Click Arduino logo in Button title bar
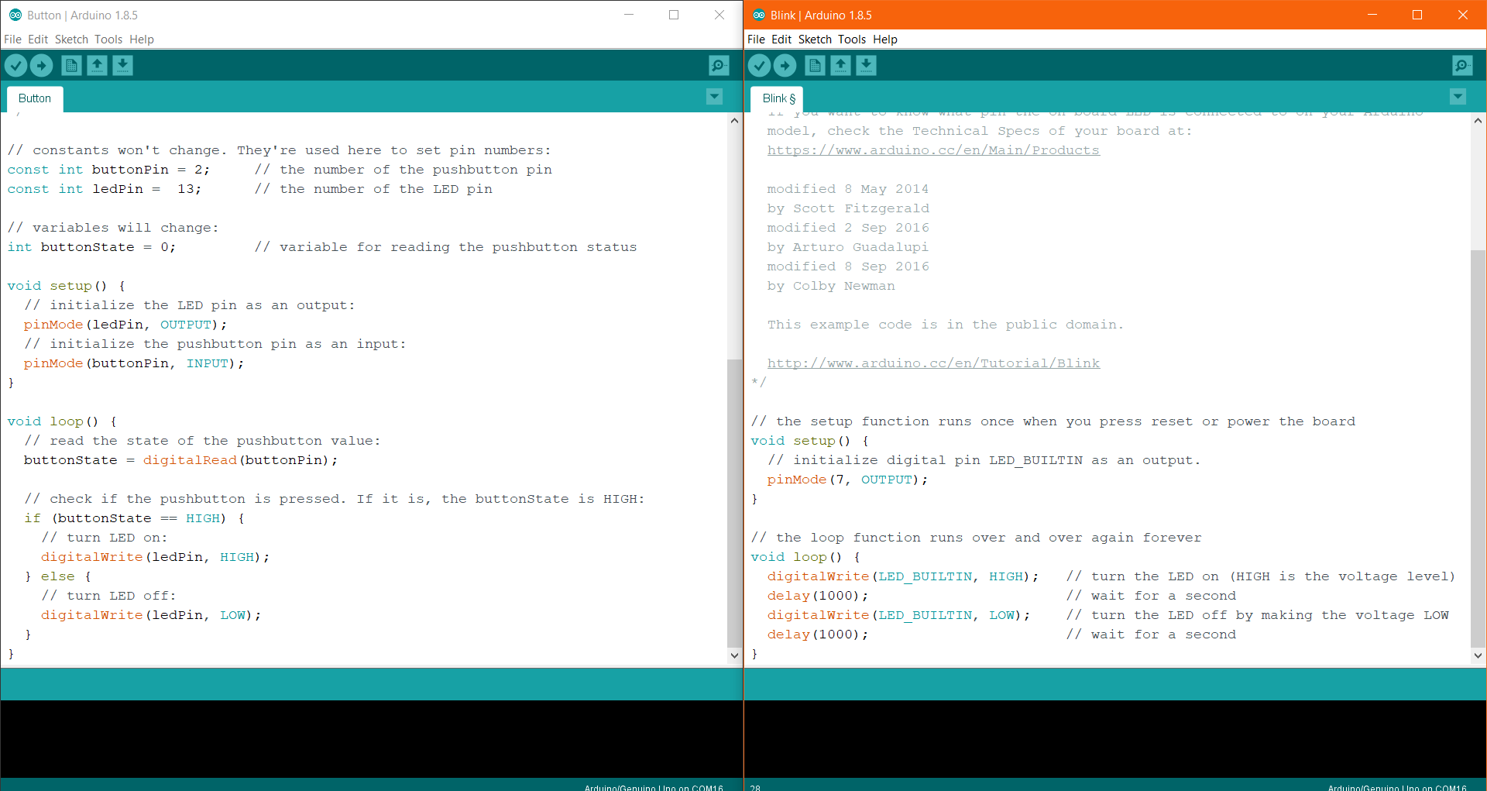The image size is (1487, 791). click(15, 15)
